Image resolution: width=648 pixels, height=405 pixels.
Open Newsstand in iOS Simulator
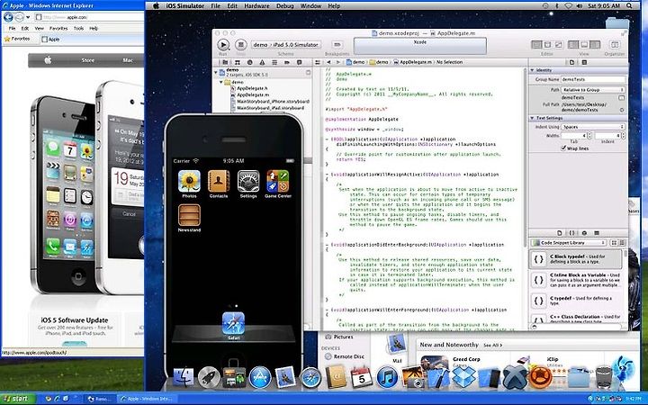point(189,215)
